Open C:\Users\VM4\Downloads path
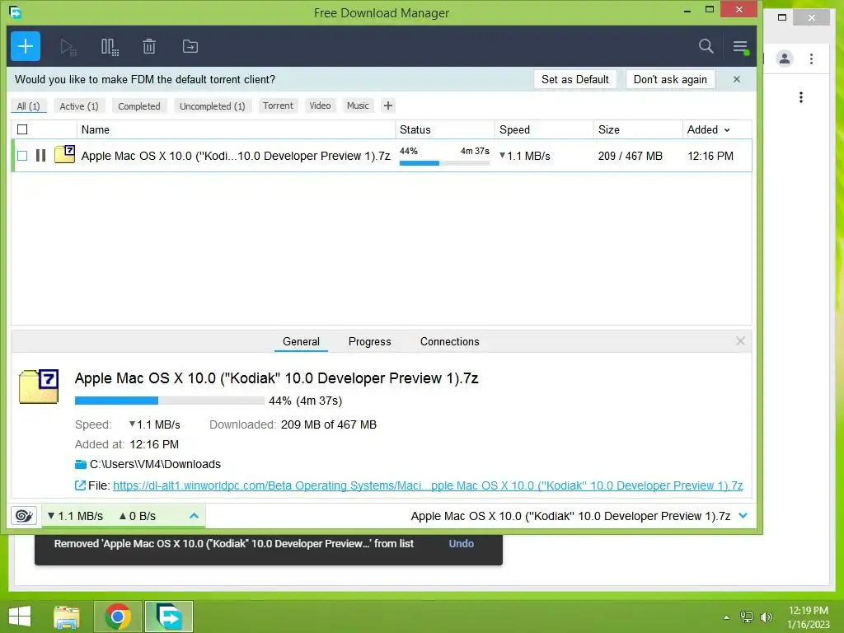This screenshot has height=633, width=844. tap(155, 464)
